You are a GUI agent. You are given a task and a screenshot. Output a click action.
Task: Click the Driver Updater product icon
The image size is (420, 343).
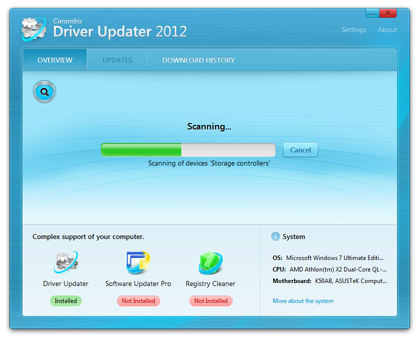tap(66, 262)
